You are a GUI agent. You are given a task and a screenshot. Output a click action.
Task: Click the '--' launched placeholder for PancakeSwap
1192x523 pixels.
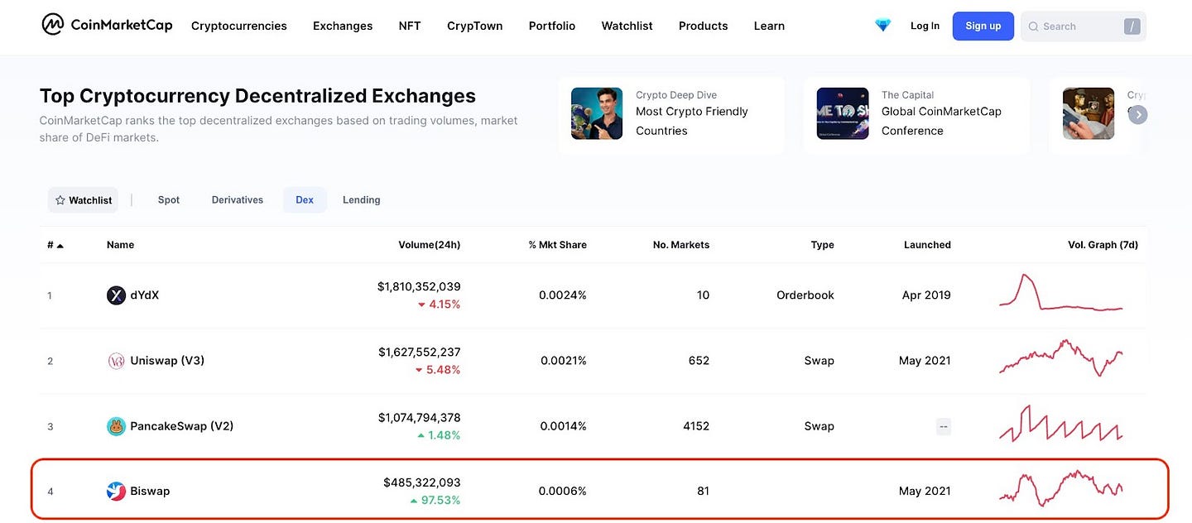944,427
